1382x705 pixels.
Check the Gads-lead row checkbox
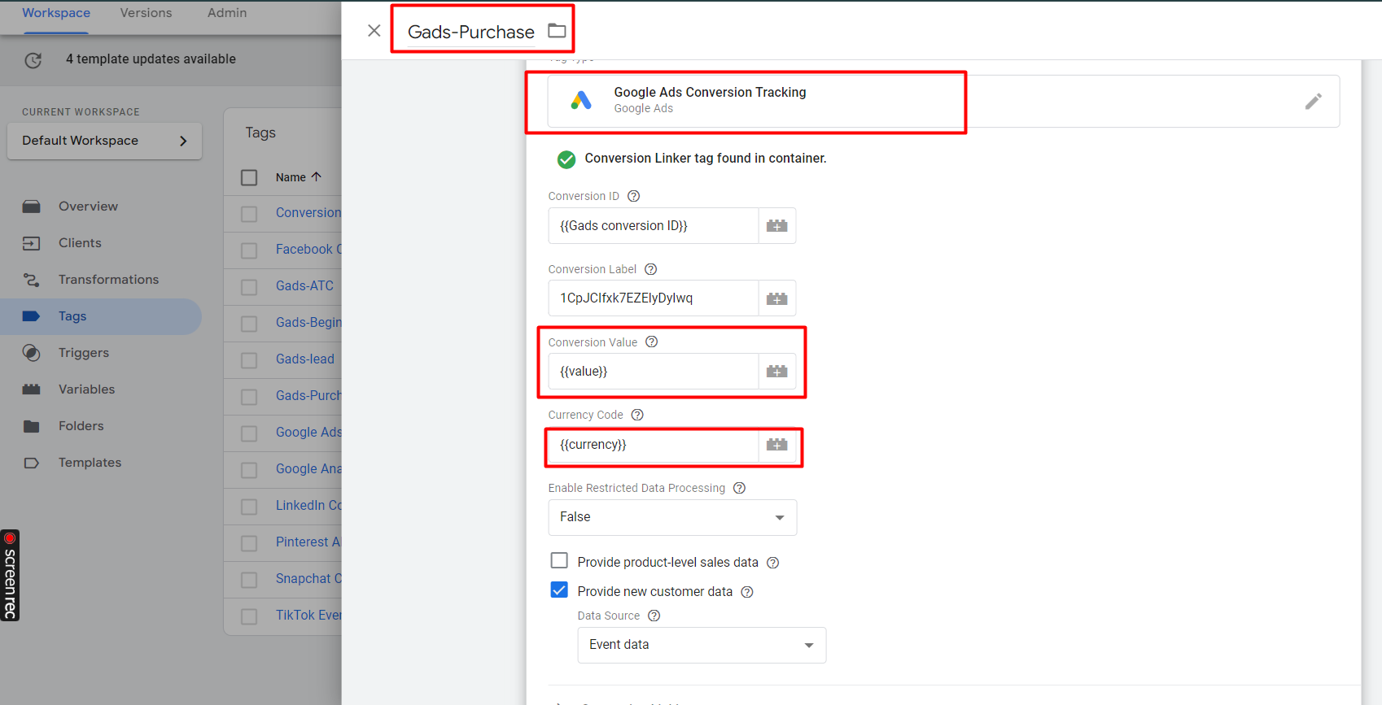[x=249, y=360]
